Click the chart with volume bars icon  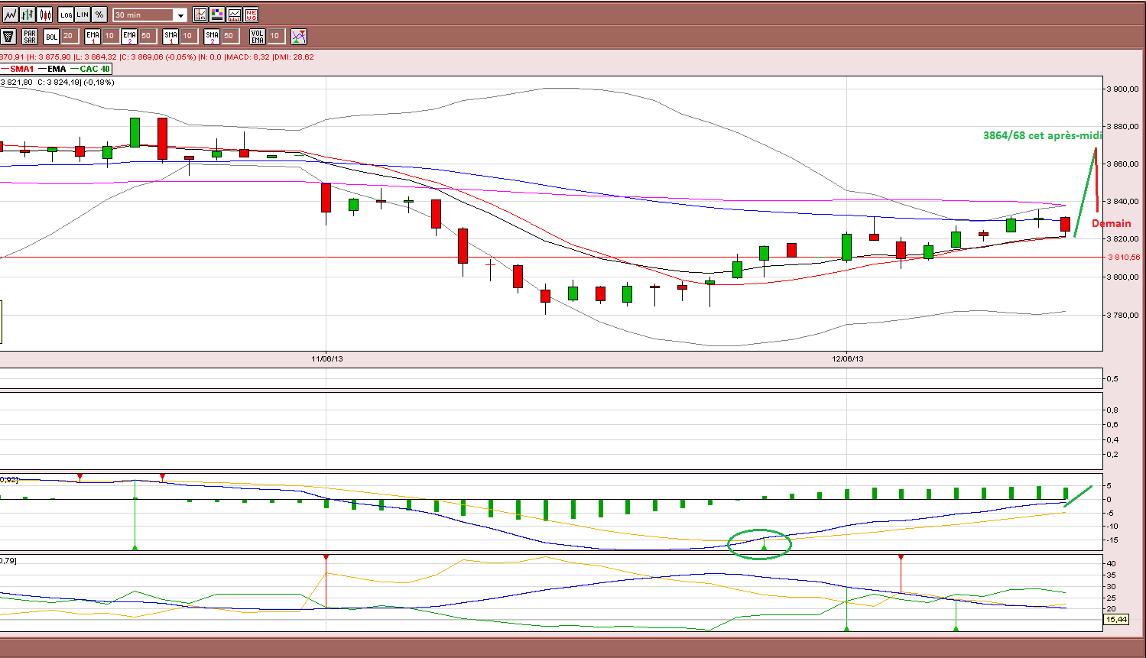pyautogui.click(x=234, y=15)
